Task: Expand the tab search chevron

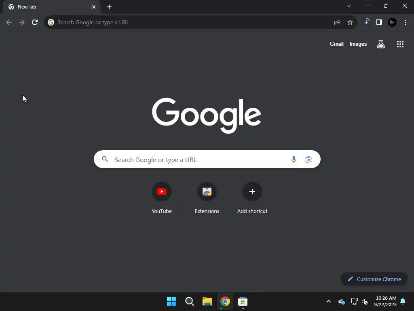Action: pos(349,6)
